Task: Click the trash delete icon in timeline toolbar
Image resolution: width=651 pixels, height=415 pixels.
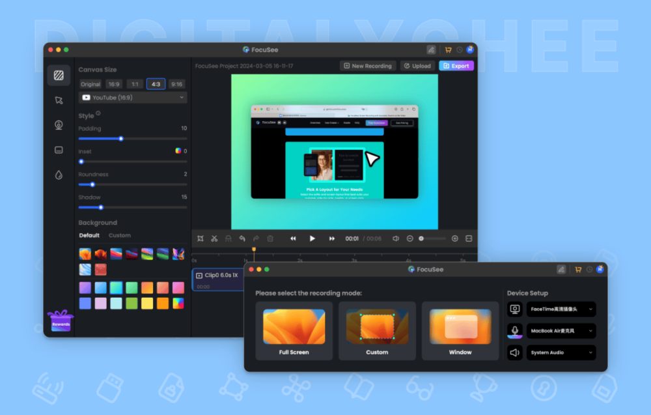Action: pos(270,238)
